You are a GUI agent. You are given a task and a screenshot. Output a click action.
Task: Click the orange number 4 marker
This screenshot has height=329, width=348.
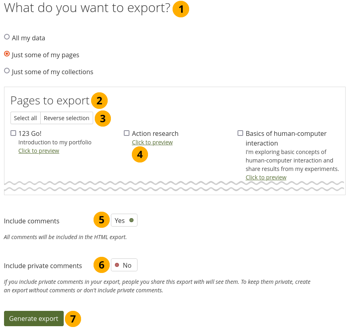(140, 154)
